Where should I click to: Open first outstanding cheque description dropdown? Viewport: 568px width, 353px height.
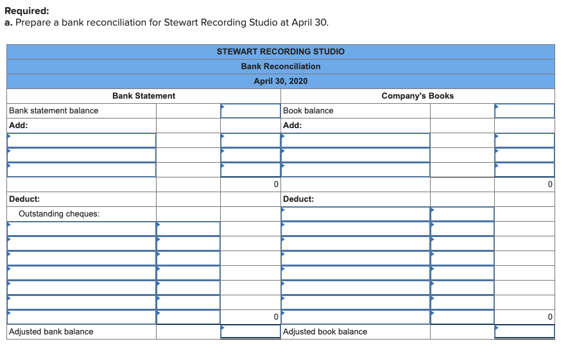[82, 229]
